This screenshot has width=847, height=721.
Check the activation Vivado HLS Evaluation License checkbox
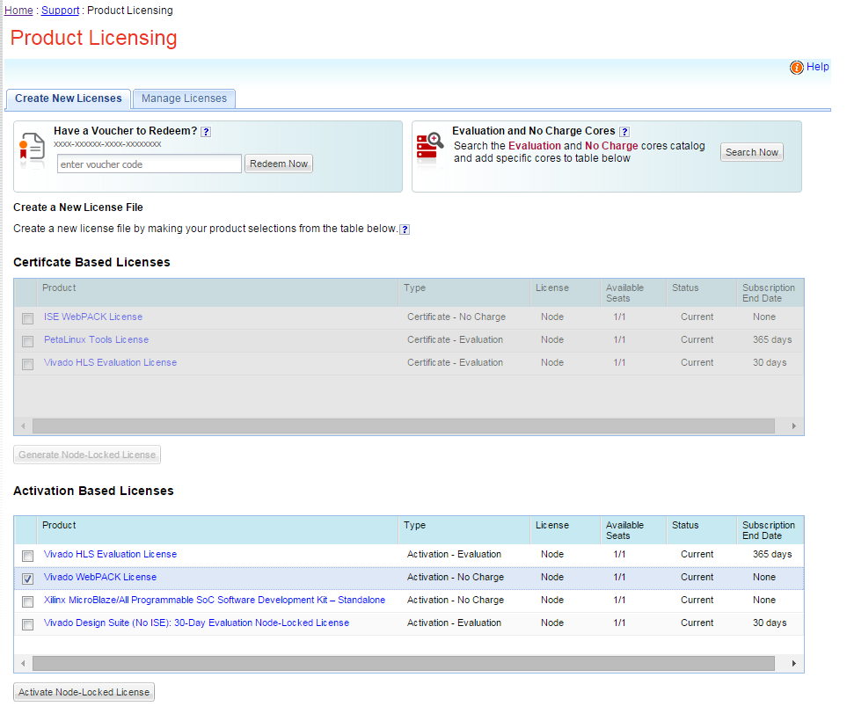[27, 556]
